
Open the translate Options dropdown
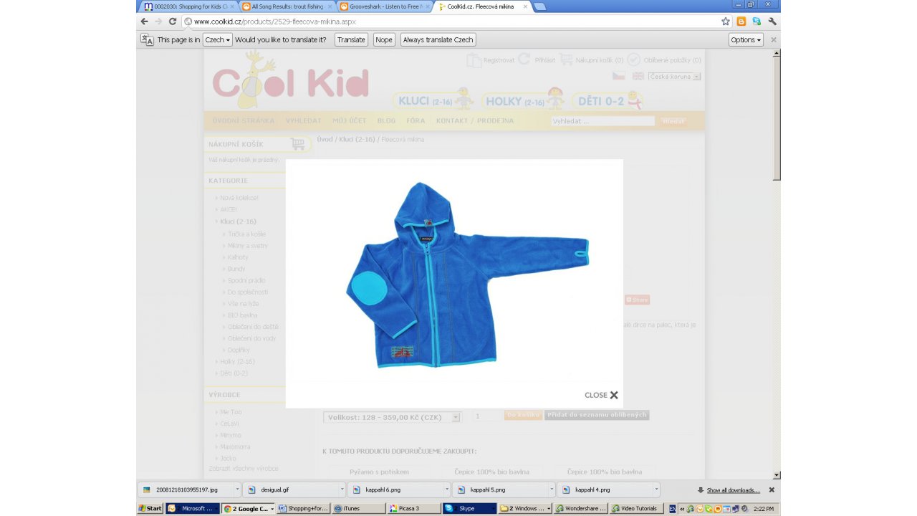746,40
